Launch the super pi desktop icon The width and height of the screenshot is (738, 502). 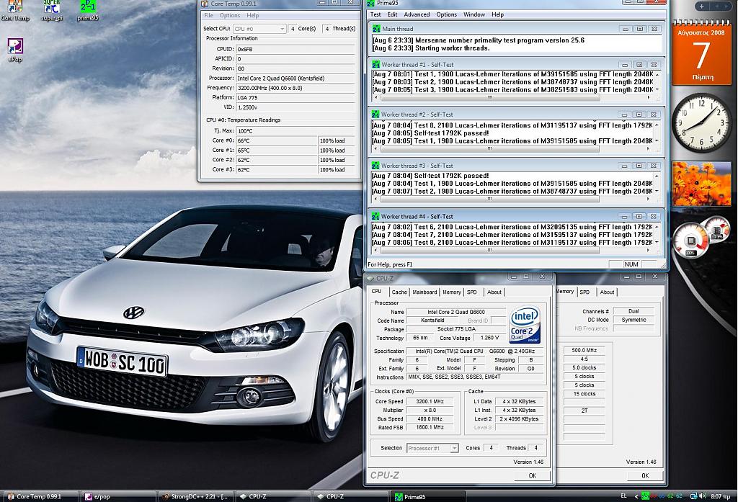tap(51, 7)
